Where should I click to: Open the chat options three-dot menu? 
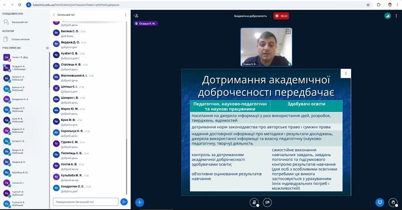pos(126,15)
